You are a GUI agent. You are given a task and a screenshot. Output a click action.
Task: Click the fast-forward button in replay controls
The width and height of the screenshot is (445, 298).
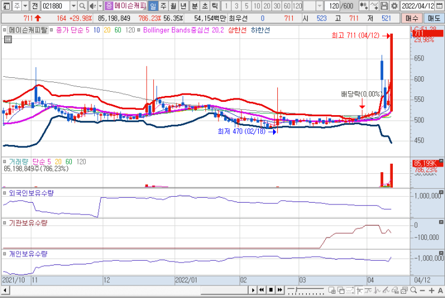point(280,290)
